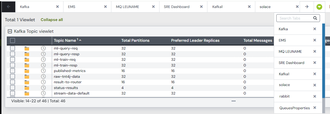
Task: Go back with the left arrow tab button
Action: [x=9, y=7]
